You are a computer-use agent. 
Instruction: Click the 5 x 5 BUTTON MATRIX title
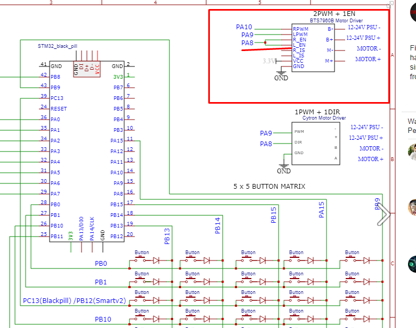coord(270,187)
